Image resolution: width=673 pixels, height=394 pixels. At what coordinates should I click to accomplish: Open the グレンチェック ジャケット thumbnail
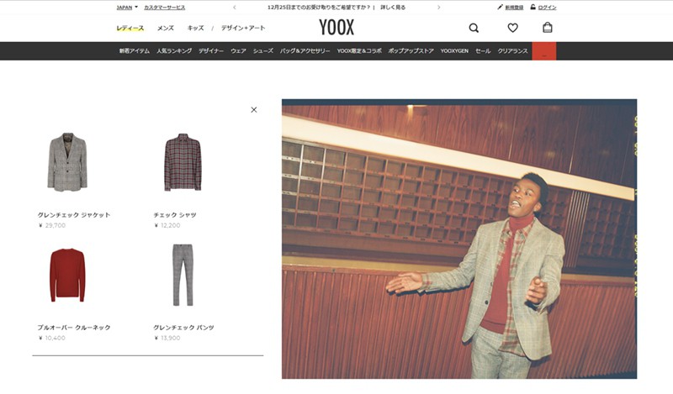(x=67, y=162)
